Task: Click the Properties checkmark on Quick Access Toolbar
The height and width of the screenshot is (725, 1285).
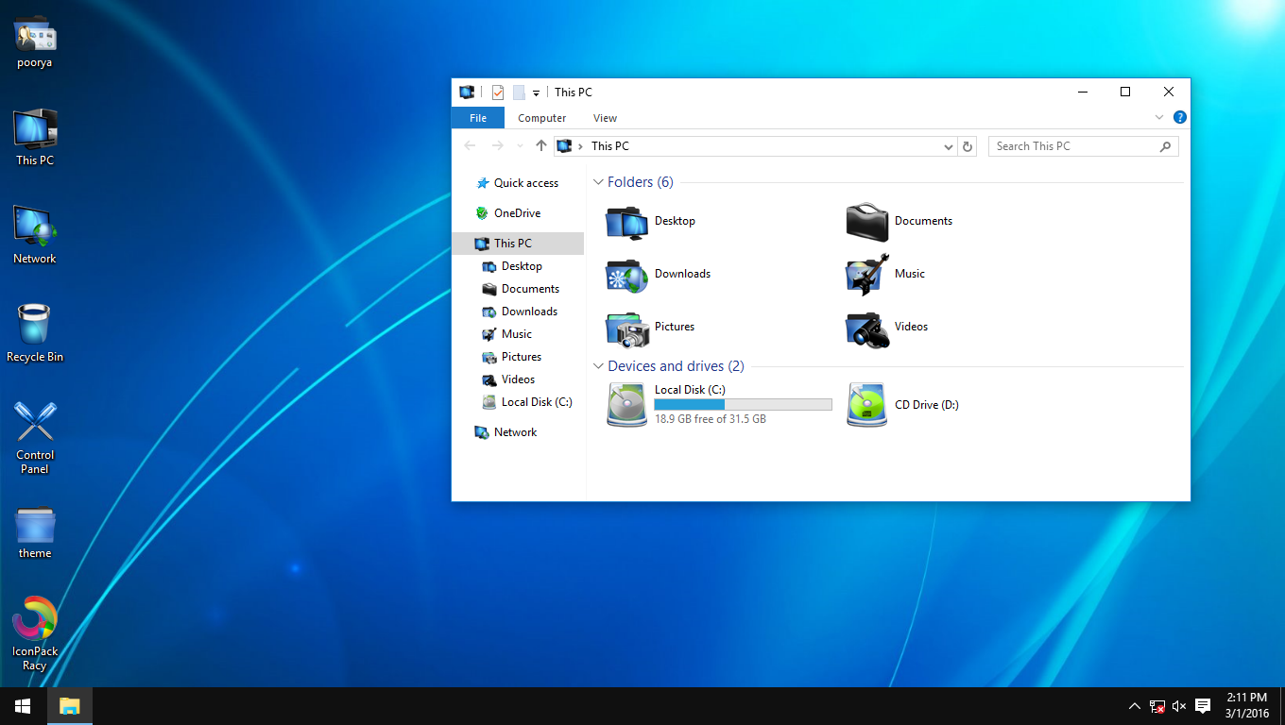Action: point(497,92)
